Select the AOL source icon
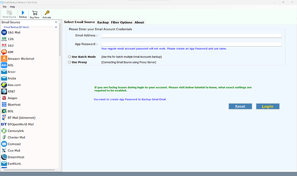297x176 pixels. coord(4,65)
